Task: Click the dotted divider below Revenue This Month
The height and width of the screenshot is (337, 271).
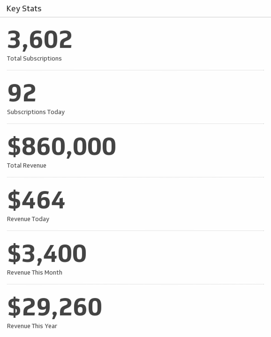Action: (x=135, y=284)
